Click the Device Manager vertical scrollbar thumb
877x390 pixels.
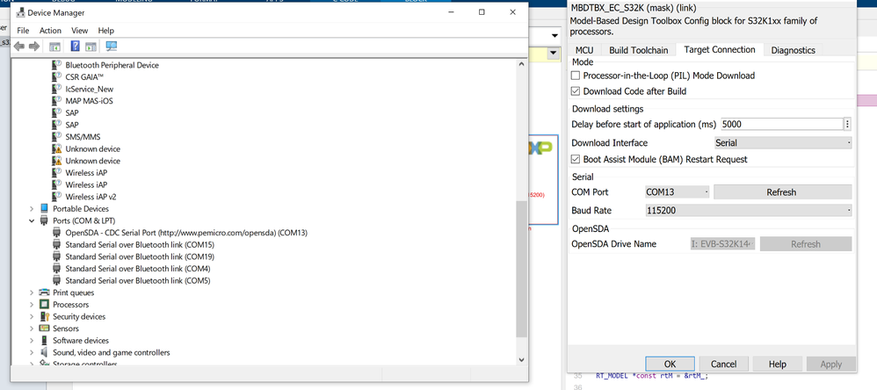tap(521, 270)
